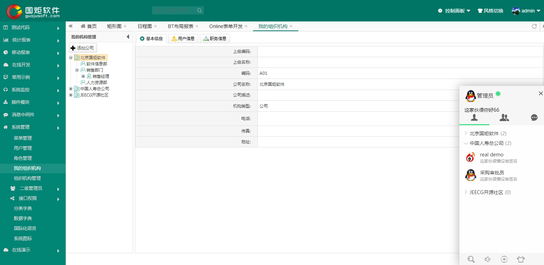Select 软件信息部 in the tree
This screenshot has height=265, width=544.
(x=97, y=64)
